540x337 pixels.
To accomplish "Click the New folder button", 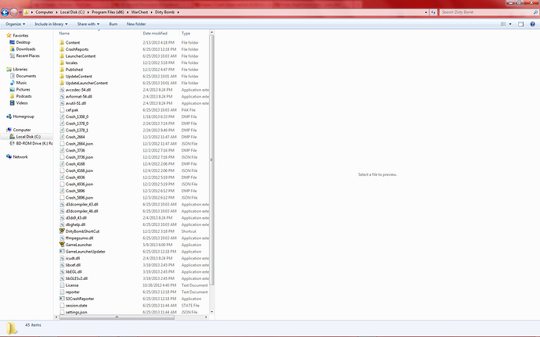I will point(136,24).
